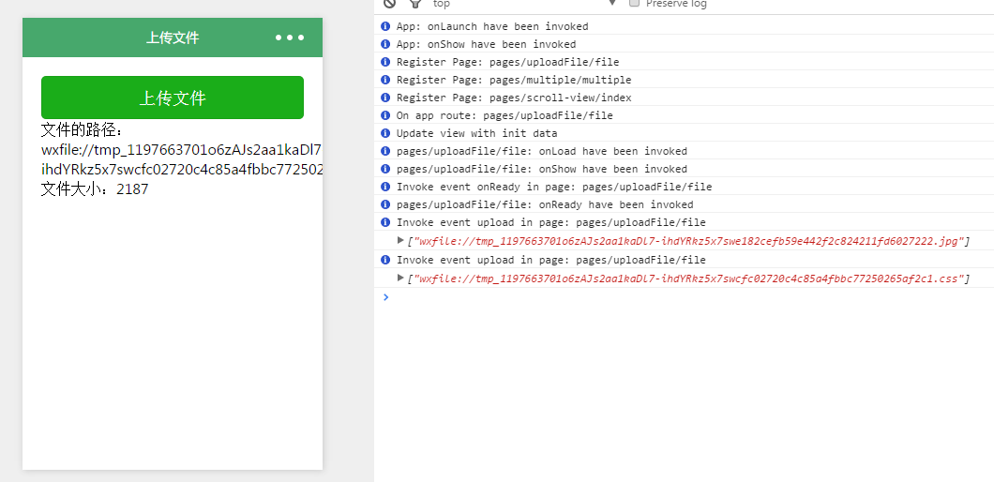Click info icon beside 'Invoke event onReady' log

pos(384,187)
